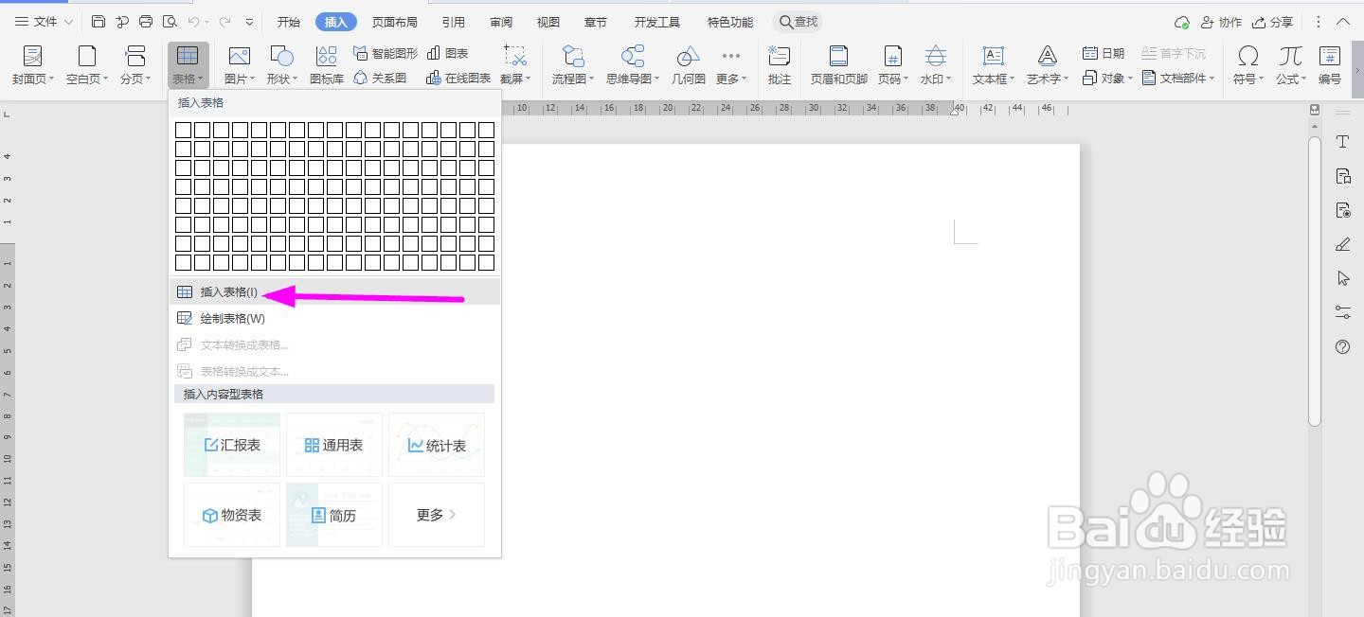Switch to the 开始 ribbon tab

point(287,21)
